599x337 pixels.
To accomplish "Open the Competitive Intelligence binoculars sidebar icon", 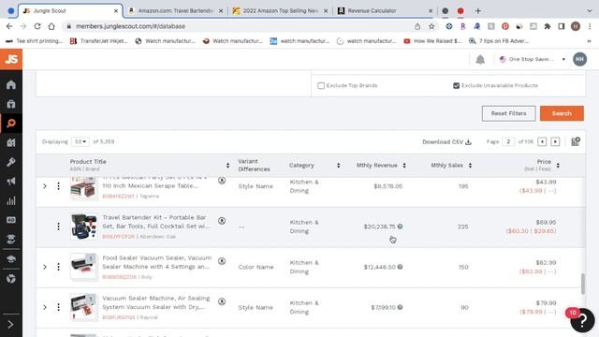I will (x=11, y=142).
